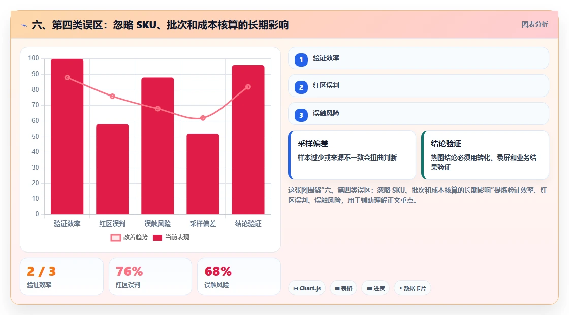Select the 验证效率 list row
Viewport: 569px width, 315px height.
click(x=419, y=58)
